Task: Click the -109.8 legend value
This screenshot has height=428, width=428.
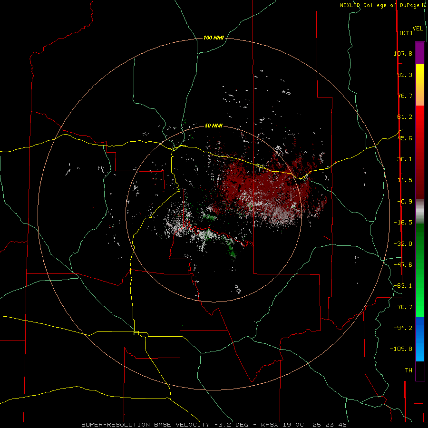Action: click(401, 349)
